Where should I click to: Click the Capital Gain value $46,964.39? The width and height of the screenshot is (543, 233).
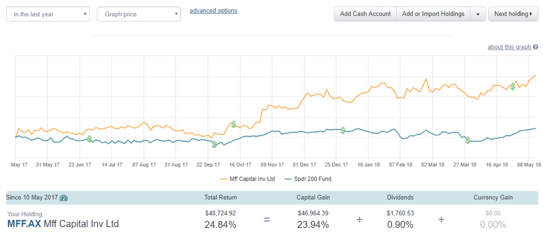[313, 213]
